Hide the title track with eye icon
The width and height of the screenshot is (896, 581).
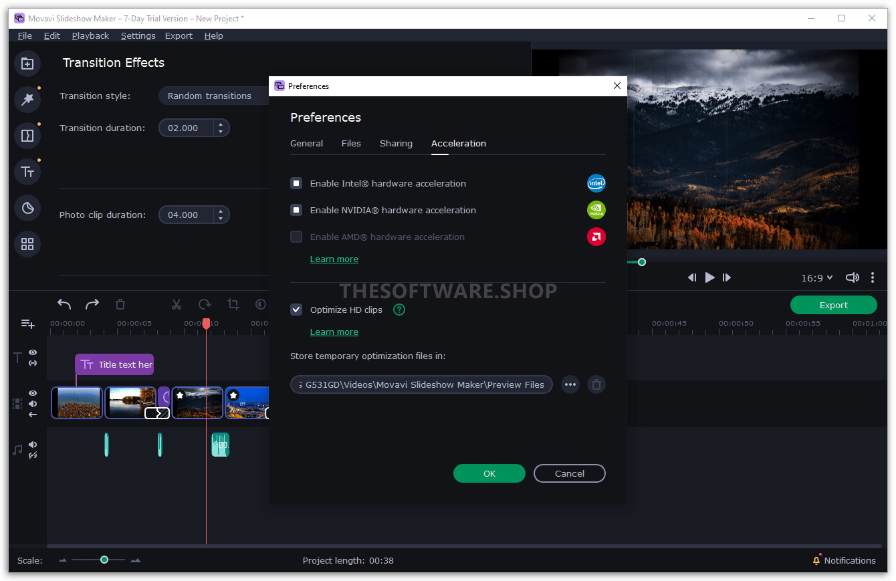33,352
